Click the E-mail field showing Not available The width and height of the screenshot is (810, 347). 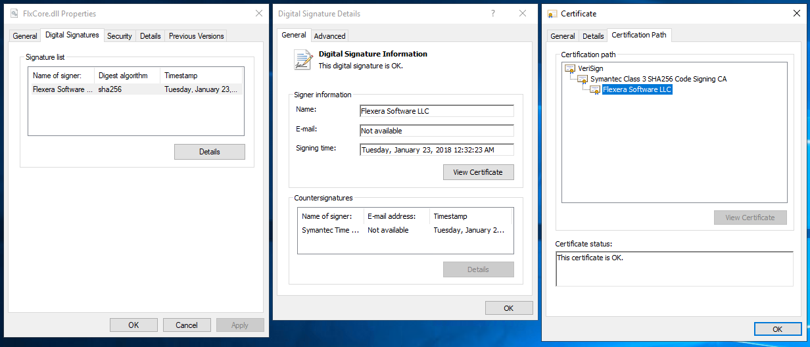437,131
